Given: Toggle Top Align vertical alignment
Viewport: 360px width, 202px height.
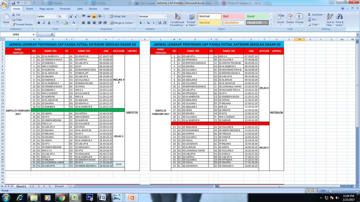Looking at the screenshot, I should click(84, 16).
